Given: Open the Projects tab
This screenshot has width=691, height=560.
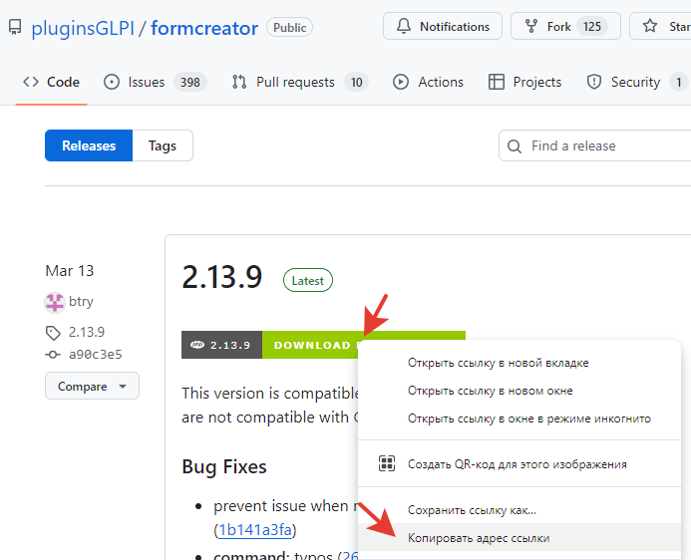Looking at the screenshot, I should coord(524,82).
